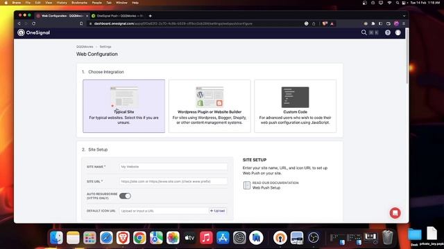
Task: Open the Bookmarks menu
Action: pyautogui.click(x=79, y=3)
